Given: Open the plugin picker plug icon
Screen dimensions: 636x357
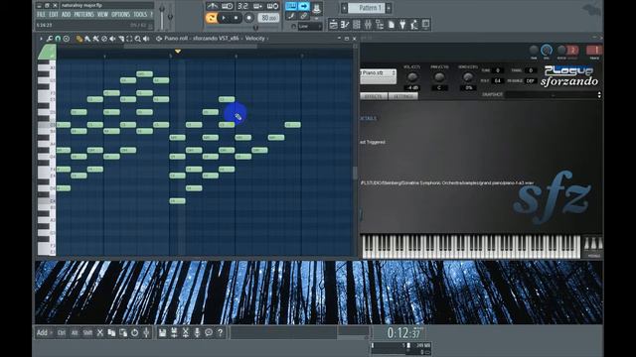Looking at the screenshot, I should (402, 25).
